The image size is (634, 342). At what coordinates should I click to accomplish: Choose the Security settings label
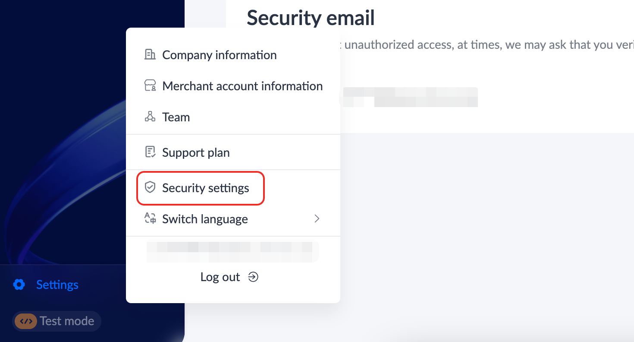tap(206, 188)
